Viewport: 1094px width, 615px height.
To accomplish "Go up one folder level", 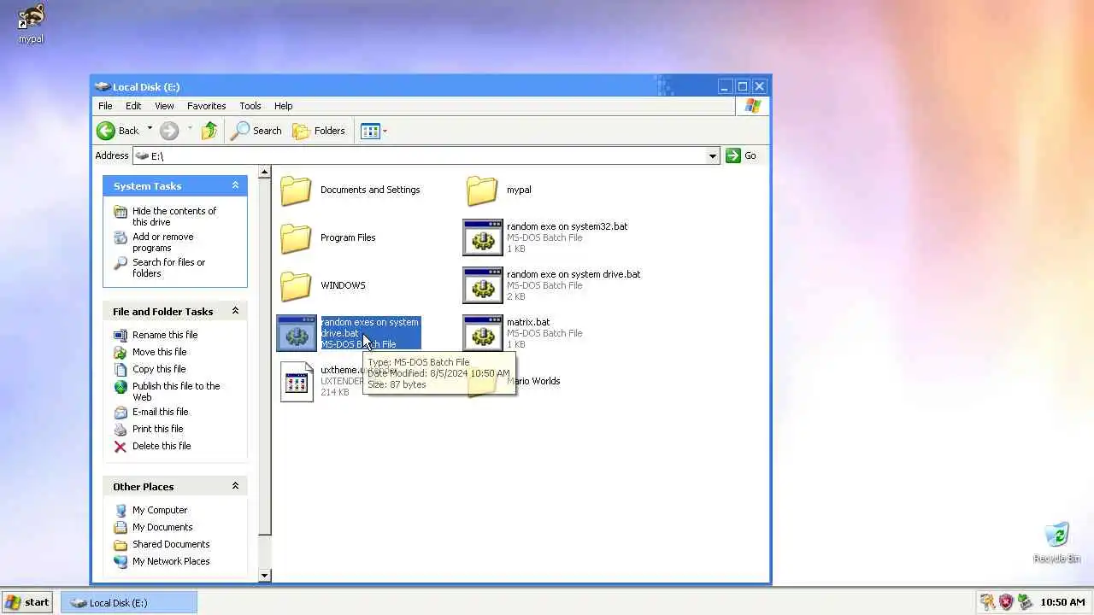I will point(209,131).
